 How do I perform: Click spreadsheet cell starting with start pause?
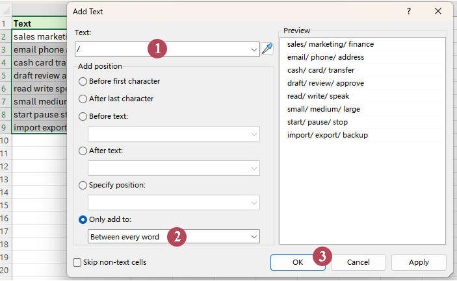click(40, 115)
